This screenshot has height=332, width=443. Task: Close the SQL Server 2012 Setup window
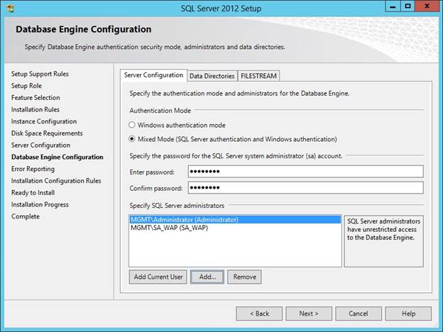pos(427,7)
